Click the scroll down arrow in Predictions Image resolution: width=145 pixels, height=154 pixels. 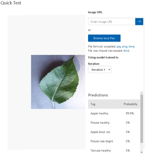click(141, 152)
